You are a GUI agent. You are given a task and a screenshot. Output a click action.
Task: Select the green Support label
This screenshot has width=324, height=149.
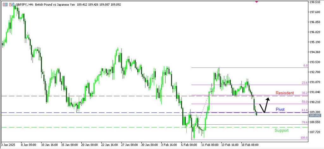(281, 130)
